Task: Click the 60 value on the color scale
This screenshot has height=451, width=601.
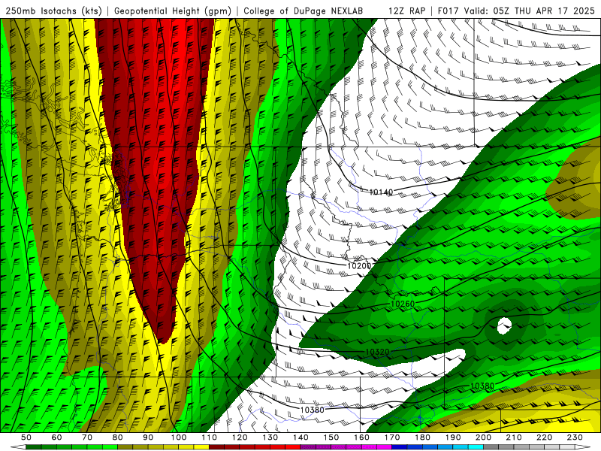Action: click(x=56, y=437)
